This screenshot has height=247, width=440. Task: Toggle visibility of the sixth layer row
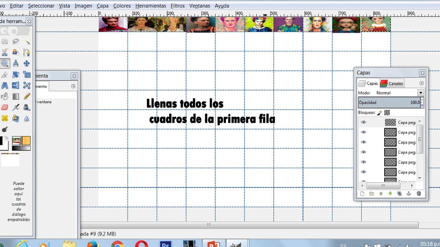[x=364, y=172]
